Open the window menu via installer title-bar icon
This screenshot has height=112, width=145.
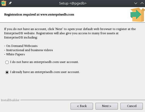coord(4,3)
